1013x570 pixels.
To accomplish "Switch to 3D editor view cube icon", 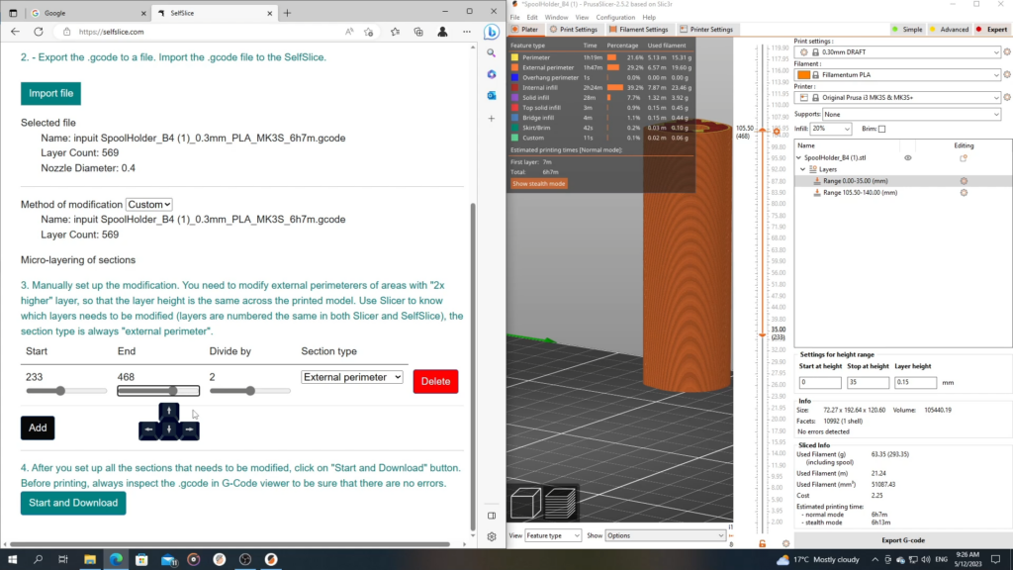I will (x=525, y=504).
